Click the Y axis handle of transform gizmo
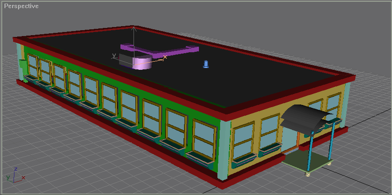The height and width of the screenshot is (195, 392). [114, 55]
